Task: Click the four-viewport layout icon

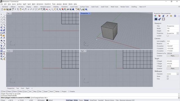Action: pos(44,9)
